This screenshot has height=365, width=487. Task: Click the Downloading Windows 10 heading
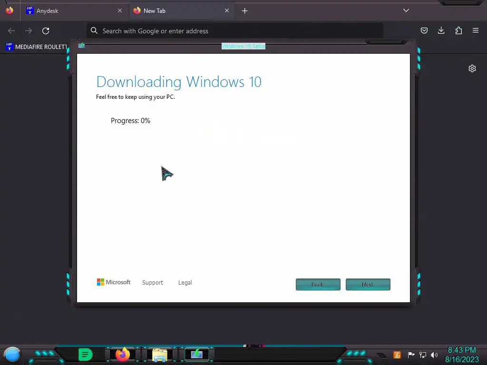point(179,82)
